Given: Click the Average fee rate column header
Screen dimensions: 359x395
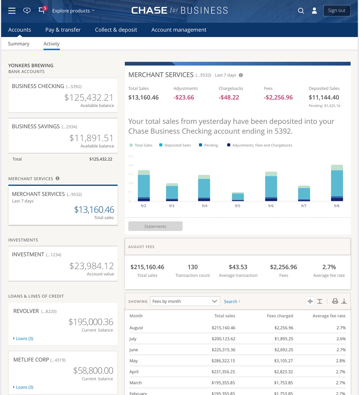Looking at the screenshot, I should click(329, 316).
